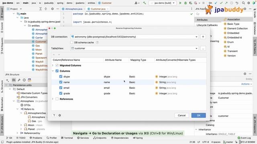The image size is (257, 144).
Task: Toggle Migrated Columns checkbox
Action: coord(57,65)
